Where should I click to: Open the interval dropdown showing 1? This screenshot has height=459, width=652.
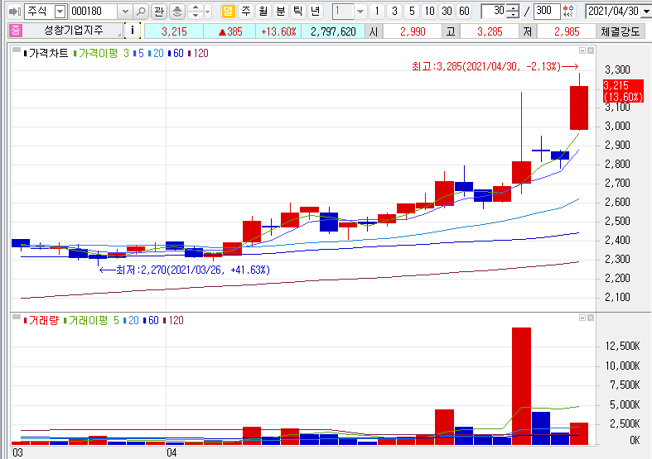(360, 12)
